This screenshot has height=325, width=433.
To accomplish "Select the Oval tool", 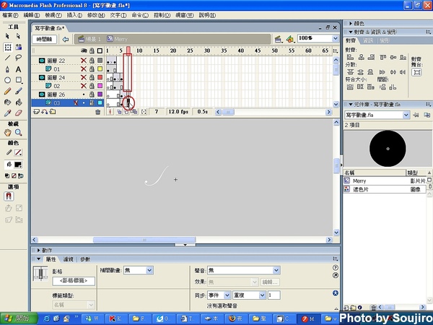I will tap(7, 80).
